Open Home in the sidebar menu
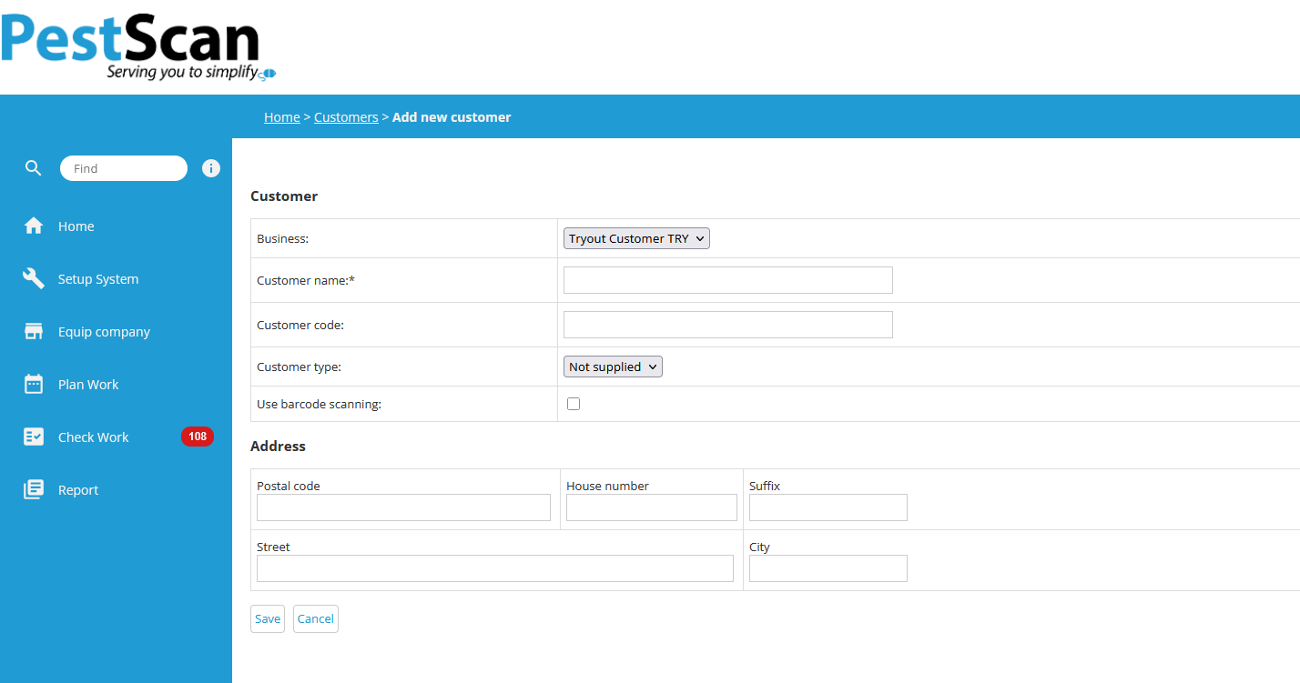The height and width of the screenshot is (683, 1300). click(x=76, y=226)
